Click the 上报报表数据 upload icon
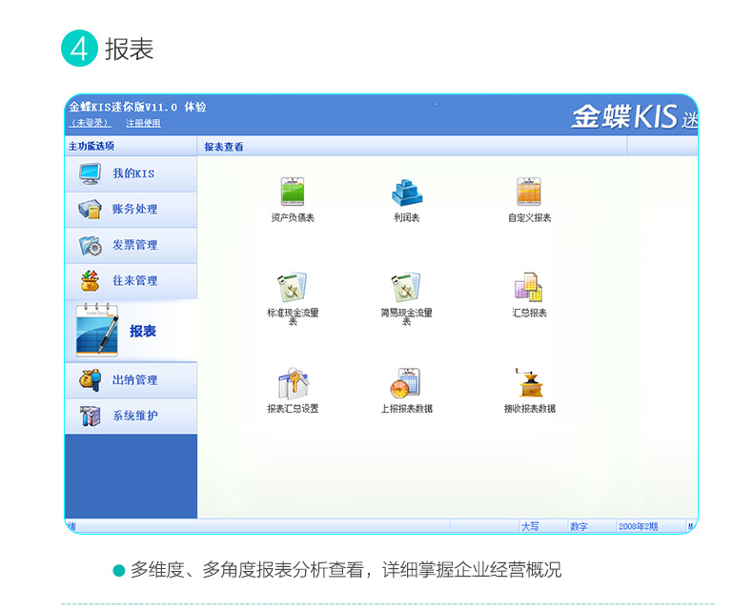 406,383
